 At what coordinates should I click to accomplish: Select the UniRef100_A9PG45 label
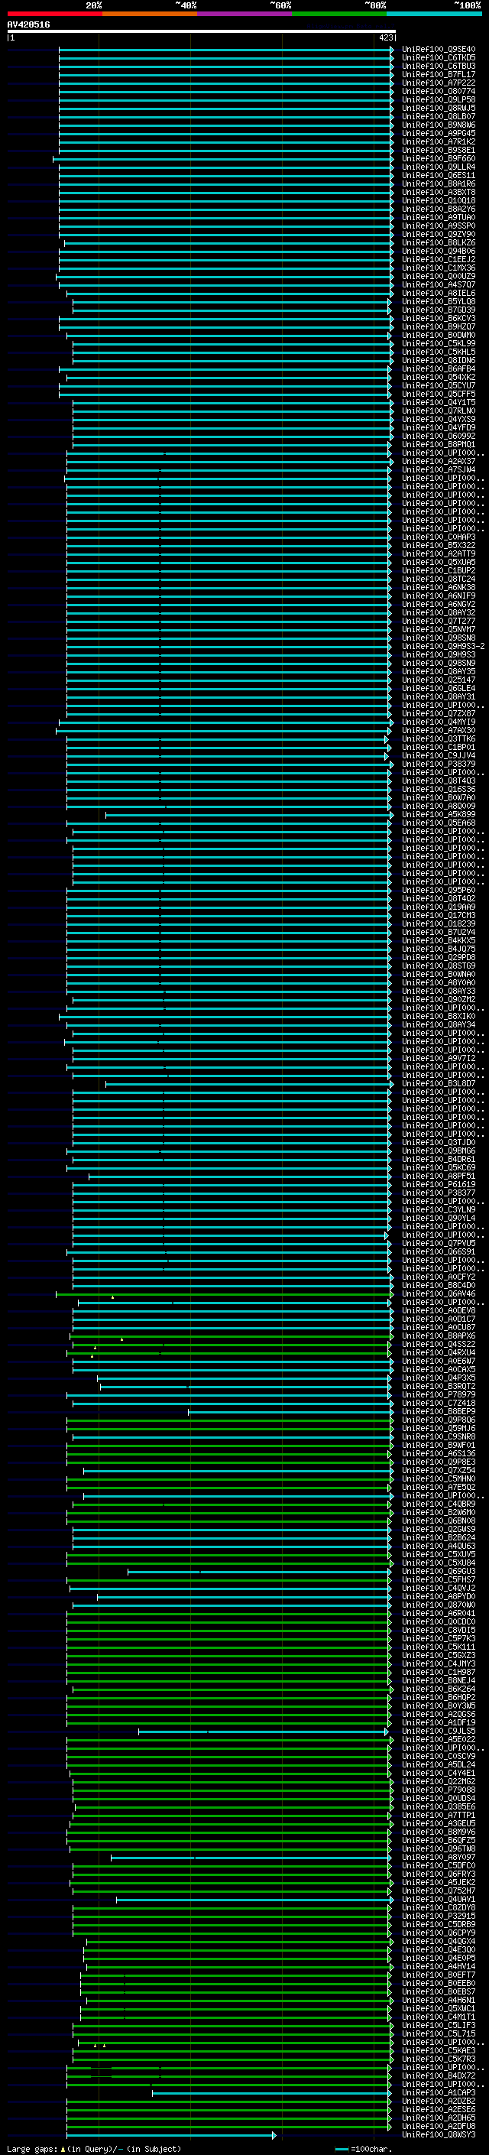tap(438, 133)
